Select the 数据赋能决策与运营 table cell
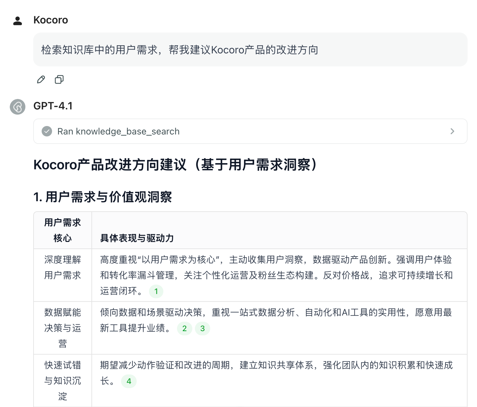 (x=62, y=328)
